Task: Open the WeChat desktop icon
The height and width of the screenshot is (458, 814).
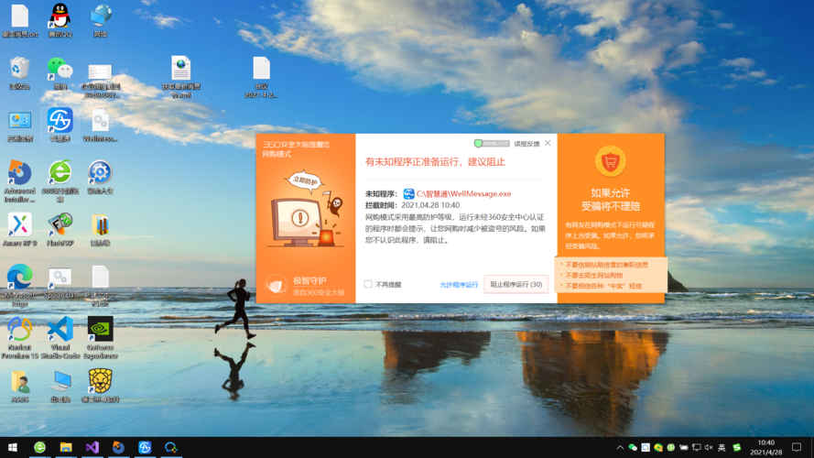Action: coord(60,69)
